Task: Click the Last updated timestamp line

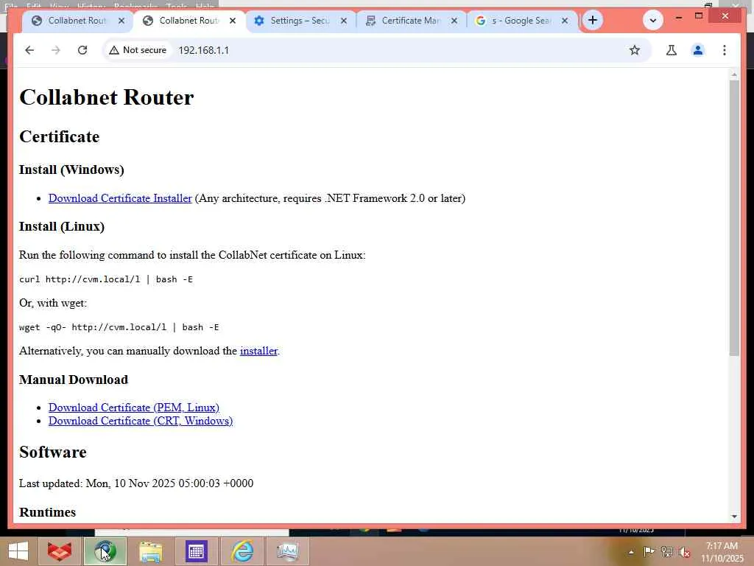Action: (x=136, y=483)
